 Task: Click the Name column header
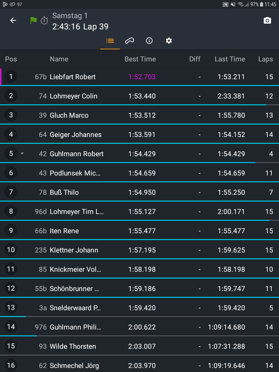(59, 59)
